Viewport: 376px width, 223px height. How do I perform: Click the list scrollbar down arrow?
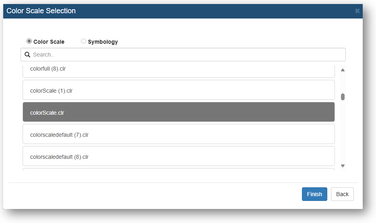(343, 166)
